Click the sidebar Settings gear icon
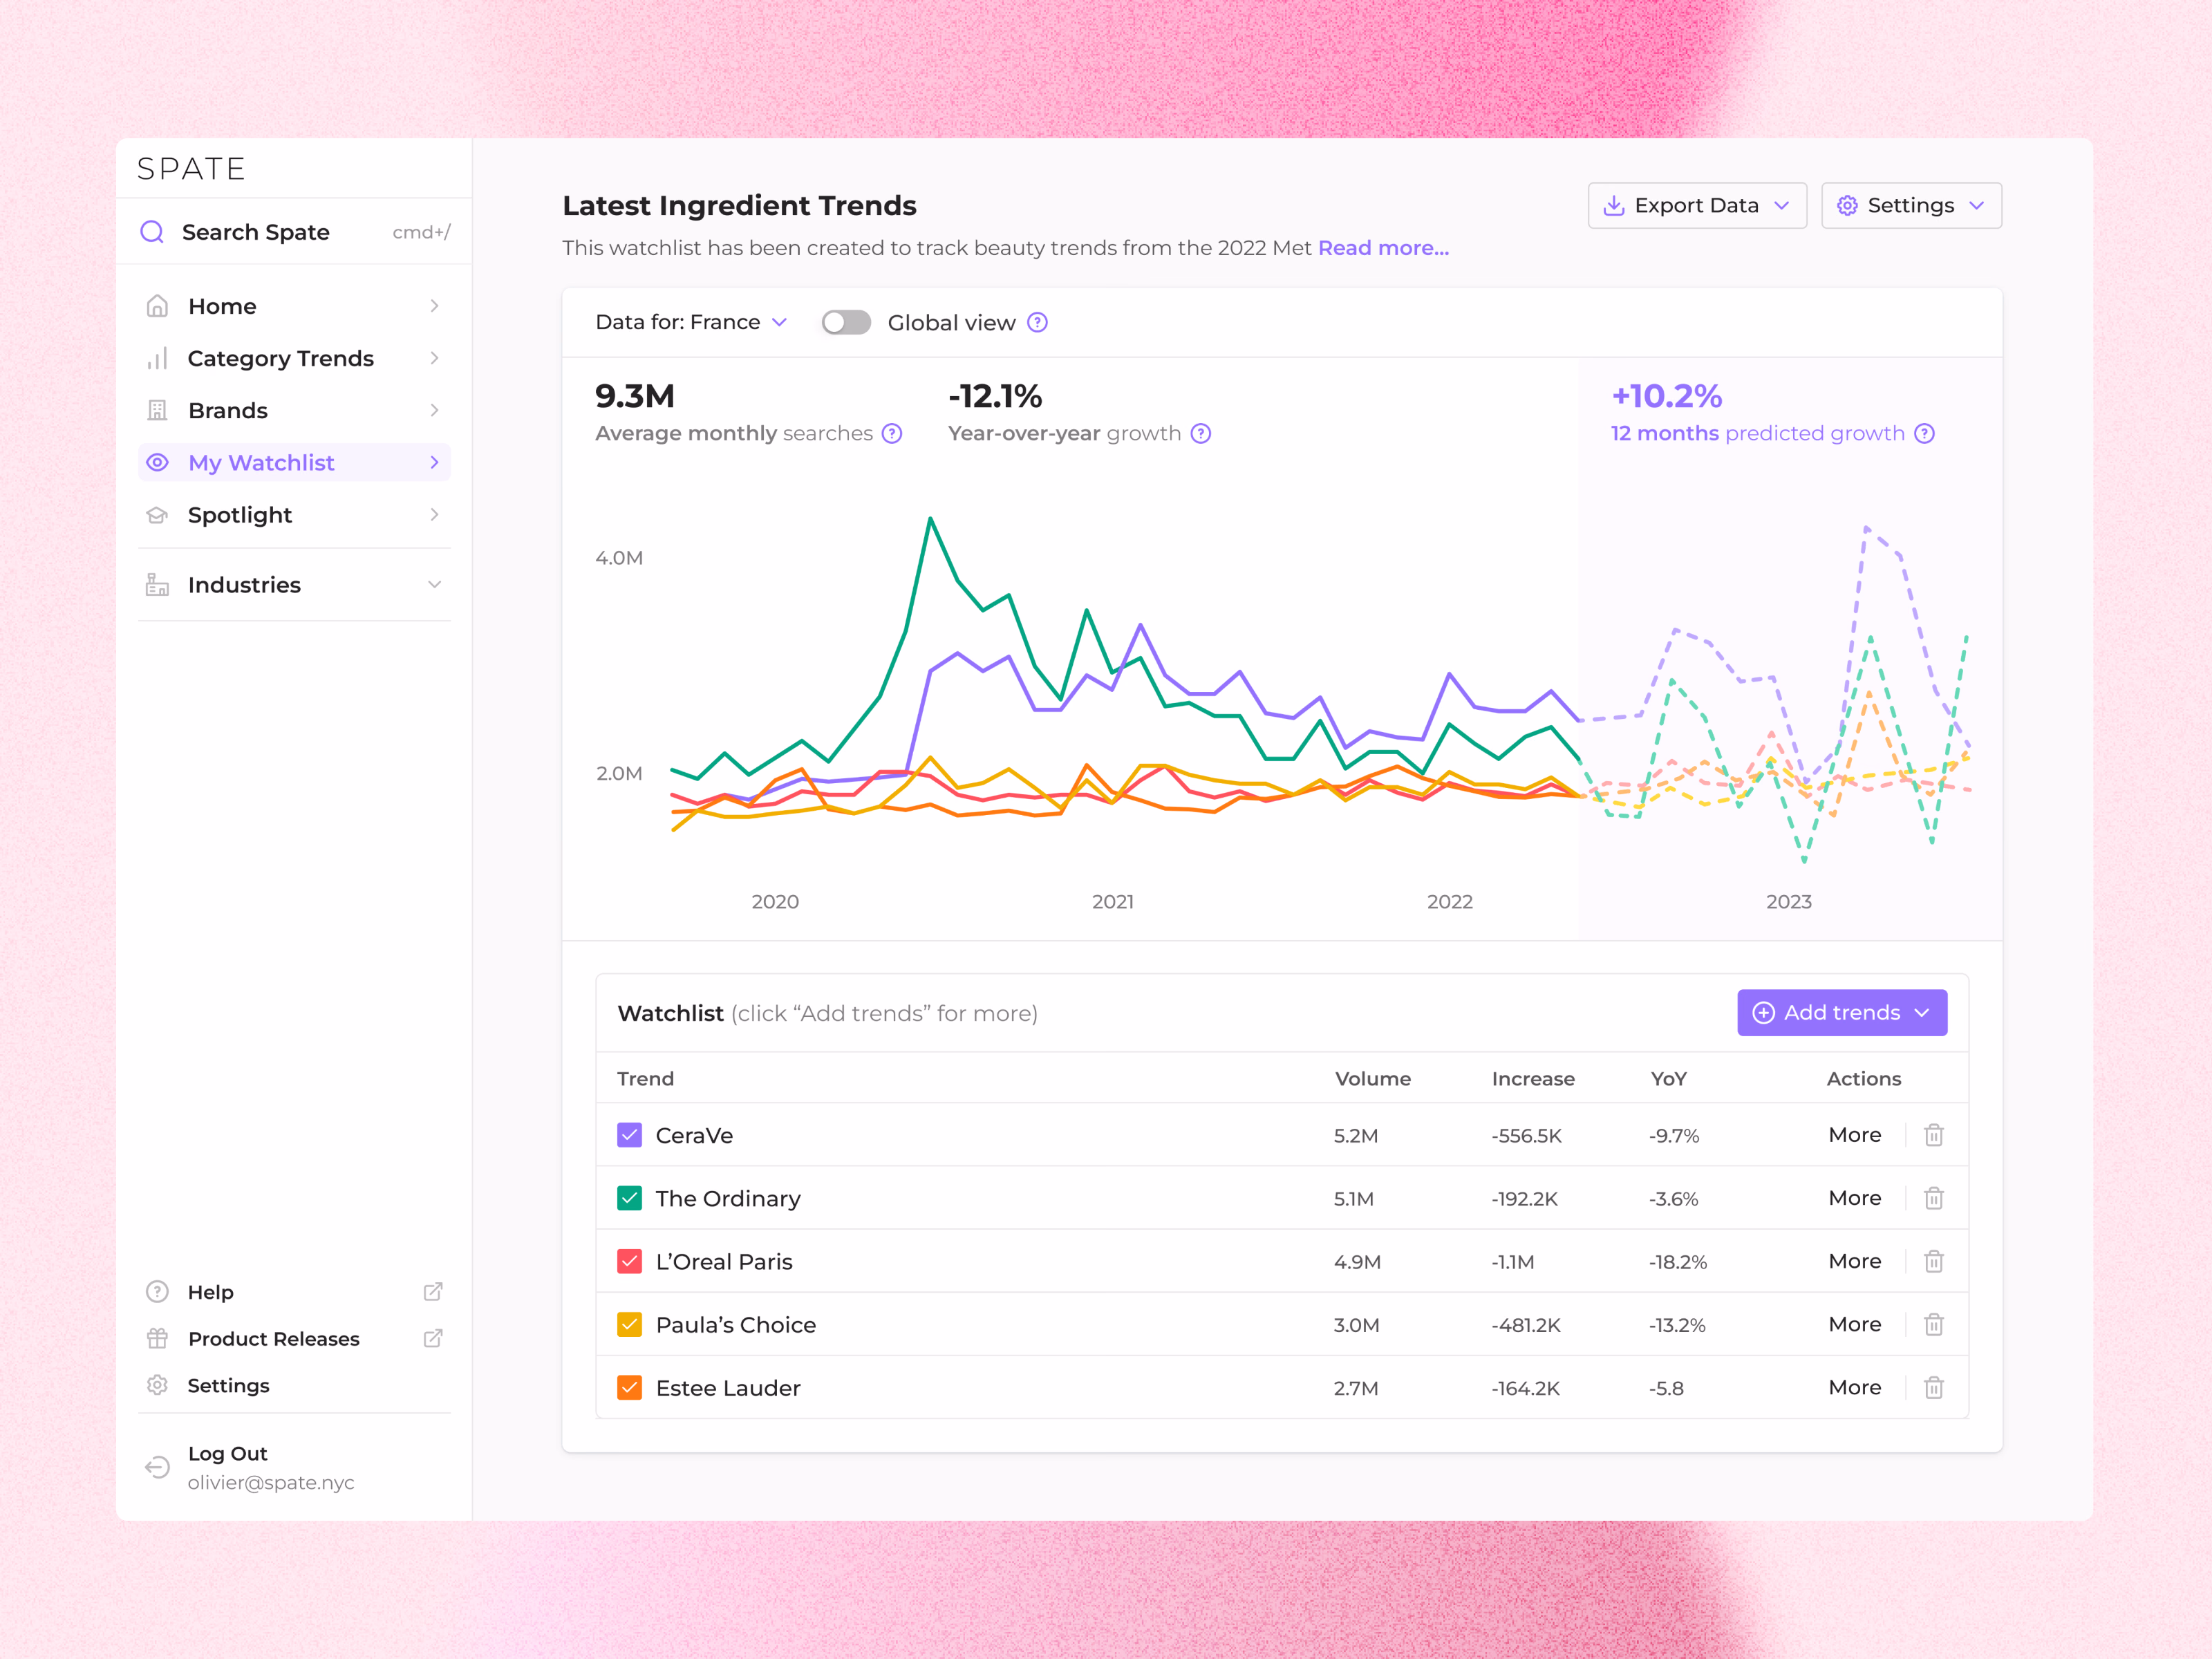The image size is (2212, 1659). coord(158,1385)
